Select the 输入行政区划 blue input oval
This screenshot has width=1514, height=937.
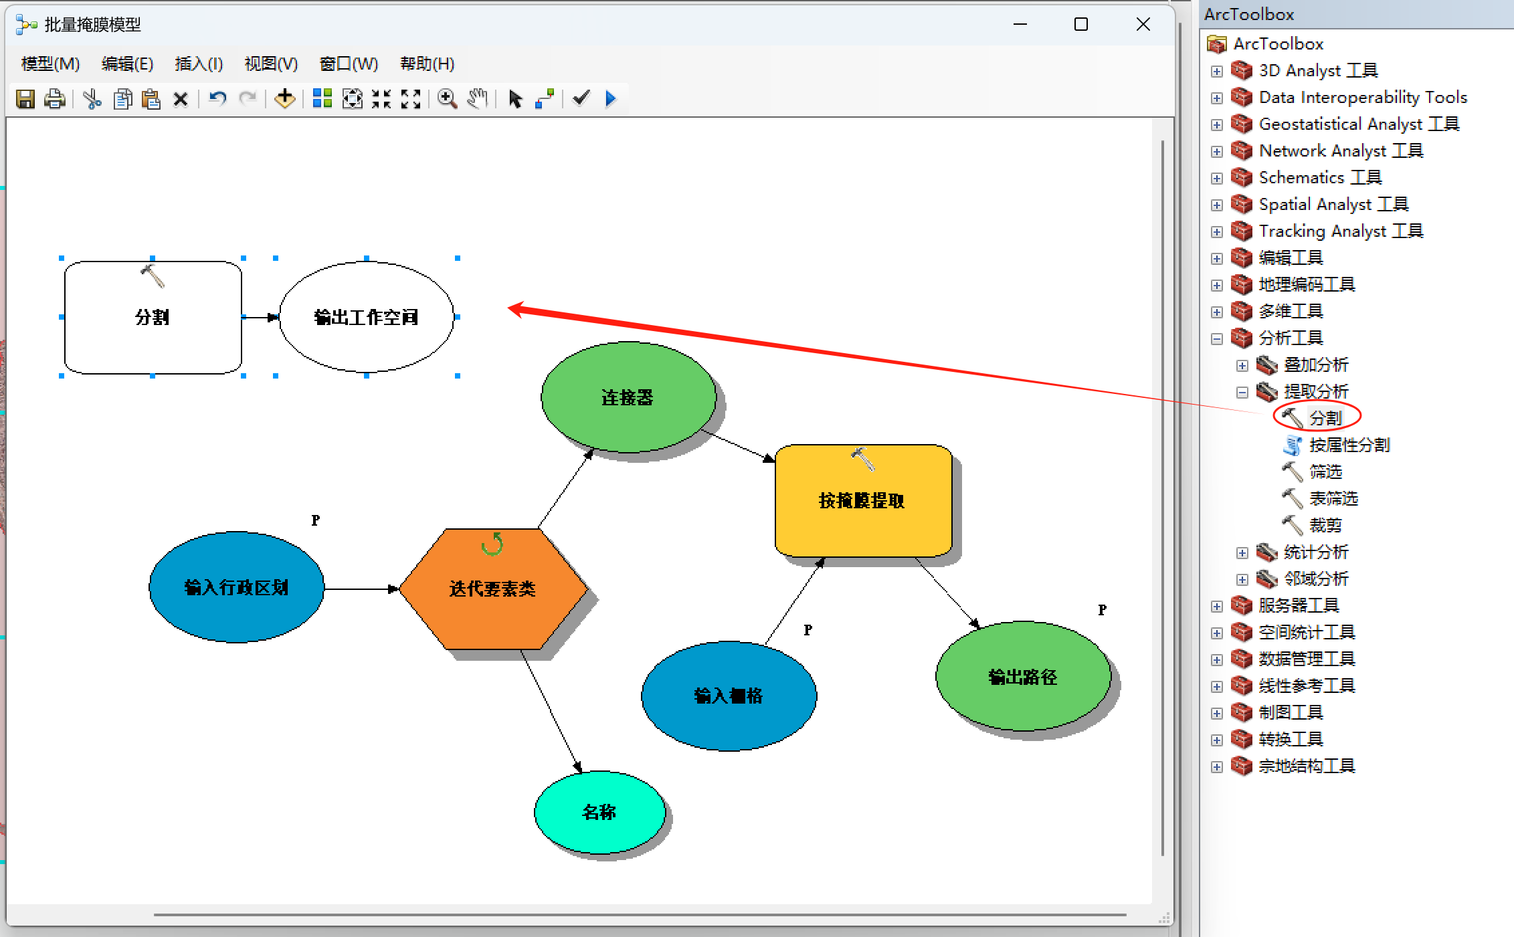236,589
